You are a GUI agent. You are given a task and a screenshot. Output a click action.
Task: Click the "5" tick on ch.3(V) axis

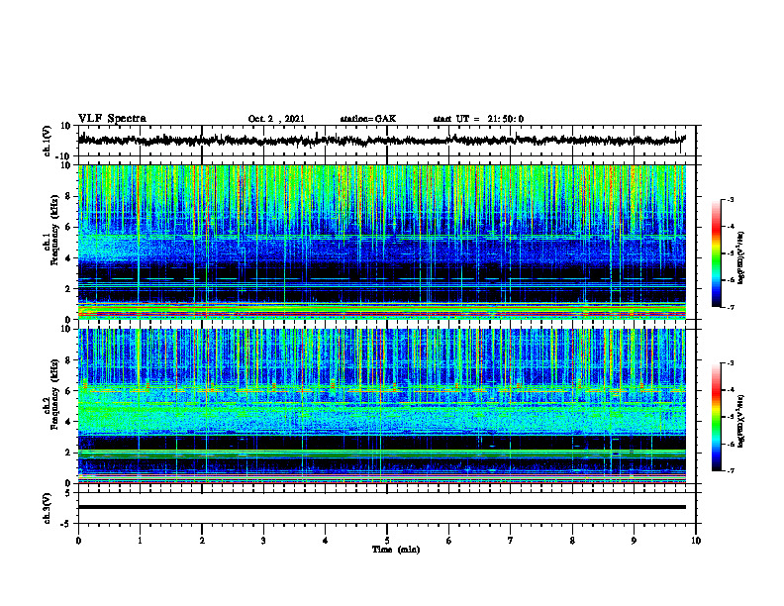[68, 493]
